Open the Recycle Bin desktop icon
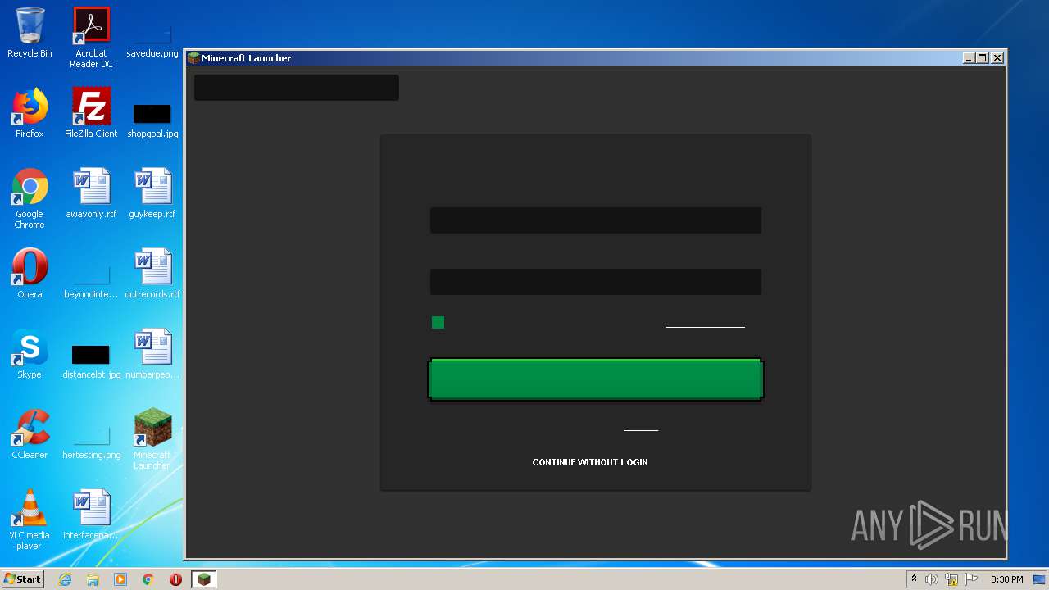 [30, 33]
